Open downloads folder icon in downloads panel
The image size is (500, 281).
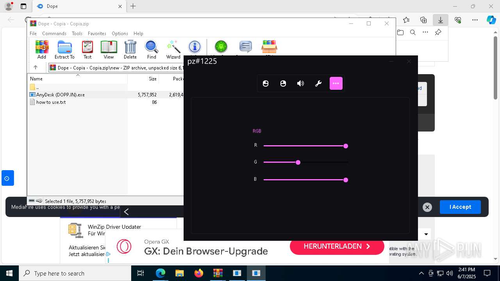click(x=400, y=32)
